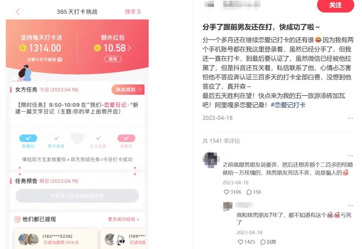The image size is (362, 249).
Task: Click the 182****5226 success withdrawal card
Action: point(56,239)
